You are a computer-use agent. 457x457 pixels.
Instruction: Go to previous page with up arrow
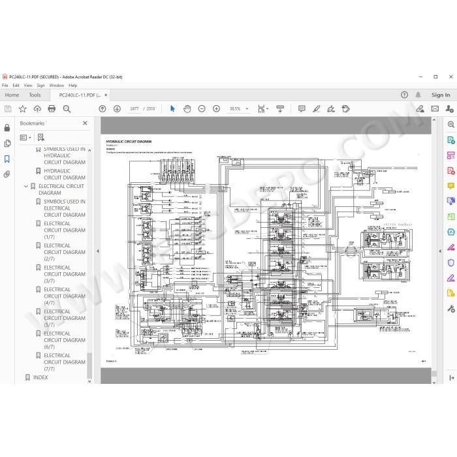(x=102, y=109)
